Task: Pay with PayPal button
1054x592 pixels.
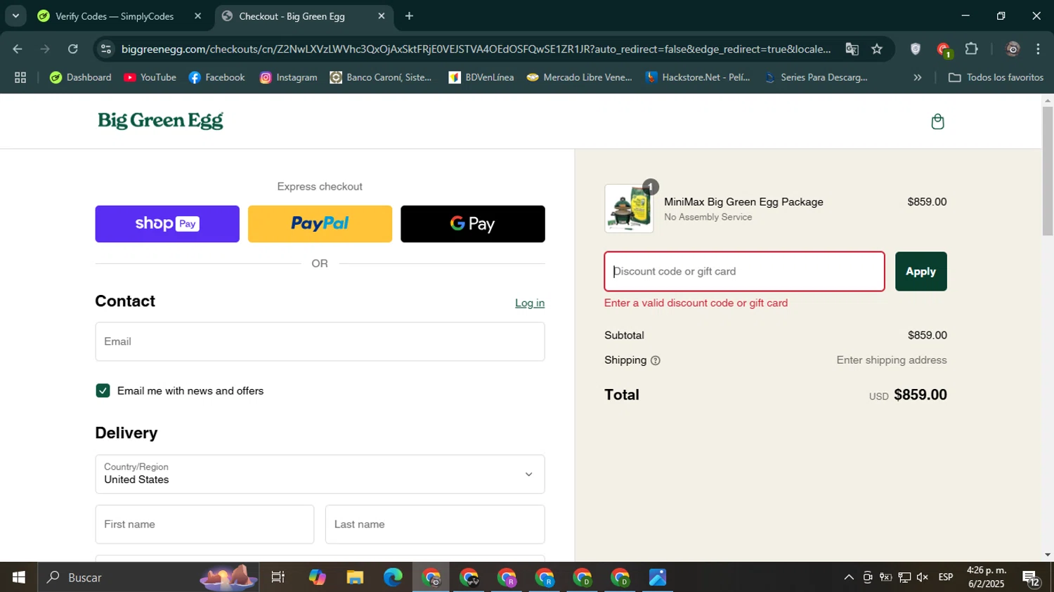Action: click(x=320, y=224)
